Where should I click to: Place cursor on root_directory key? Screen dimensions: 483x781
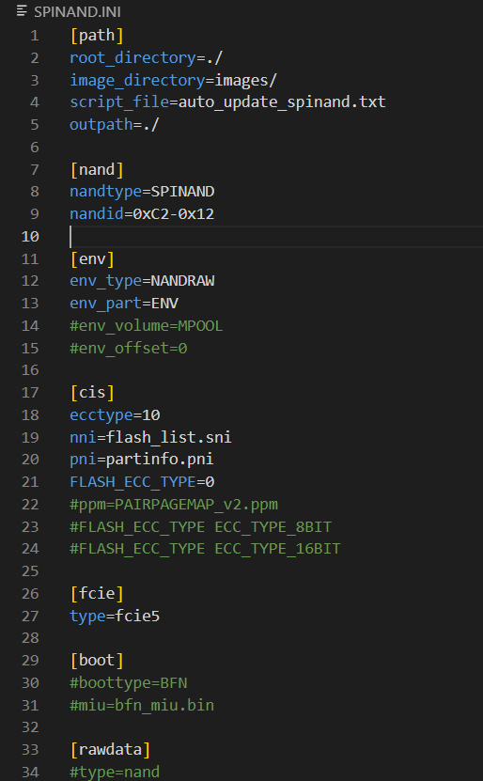(x=132, y=57)
